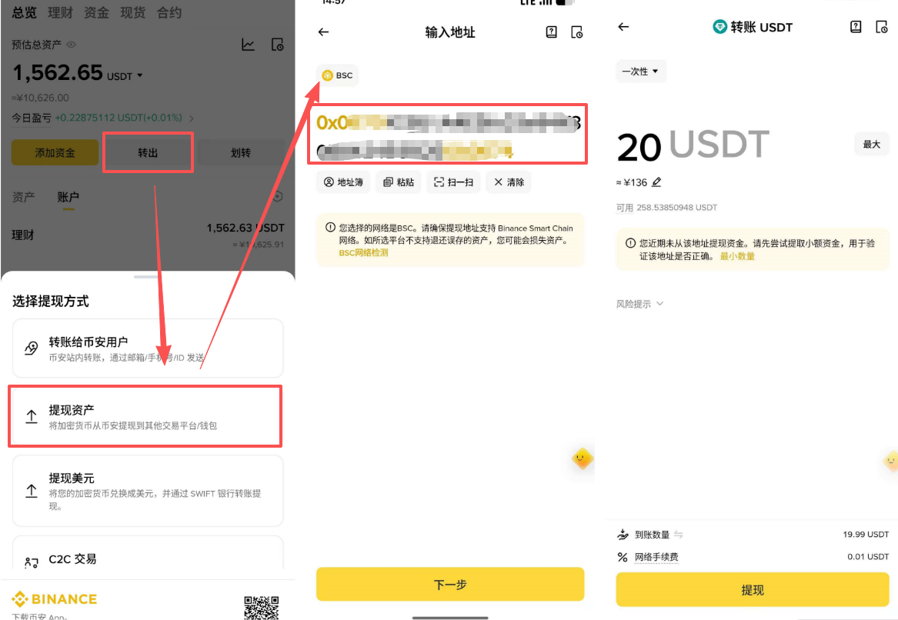898x620 pixels.
Task: Choose 转账给币安用户 option
Action: [148, 348]
